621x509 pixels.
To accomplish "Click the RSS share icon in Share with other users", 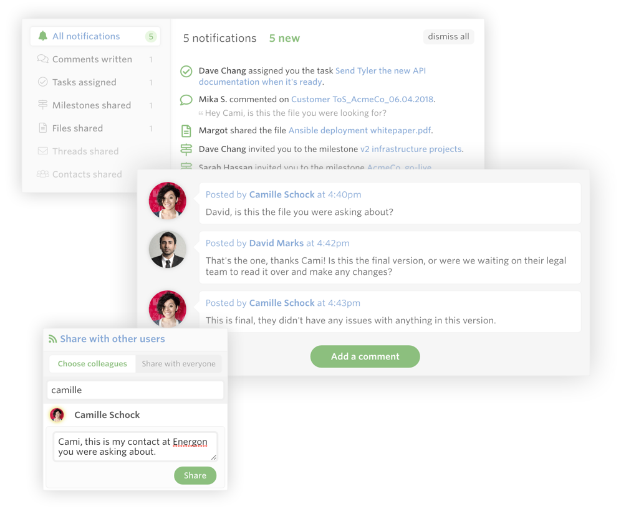I will pyautogui.click(x=52, y=339).
